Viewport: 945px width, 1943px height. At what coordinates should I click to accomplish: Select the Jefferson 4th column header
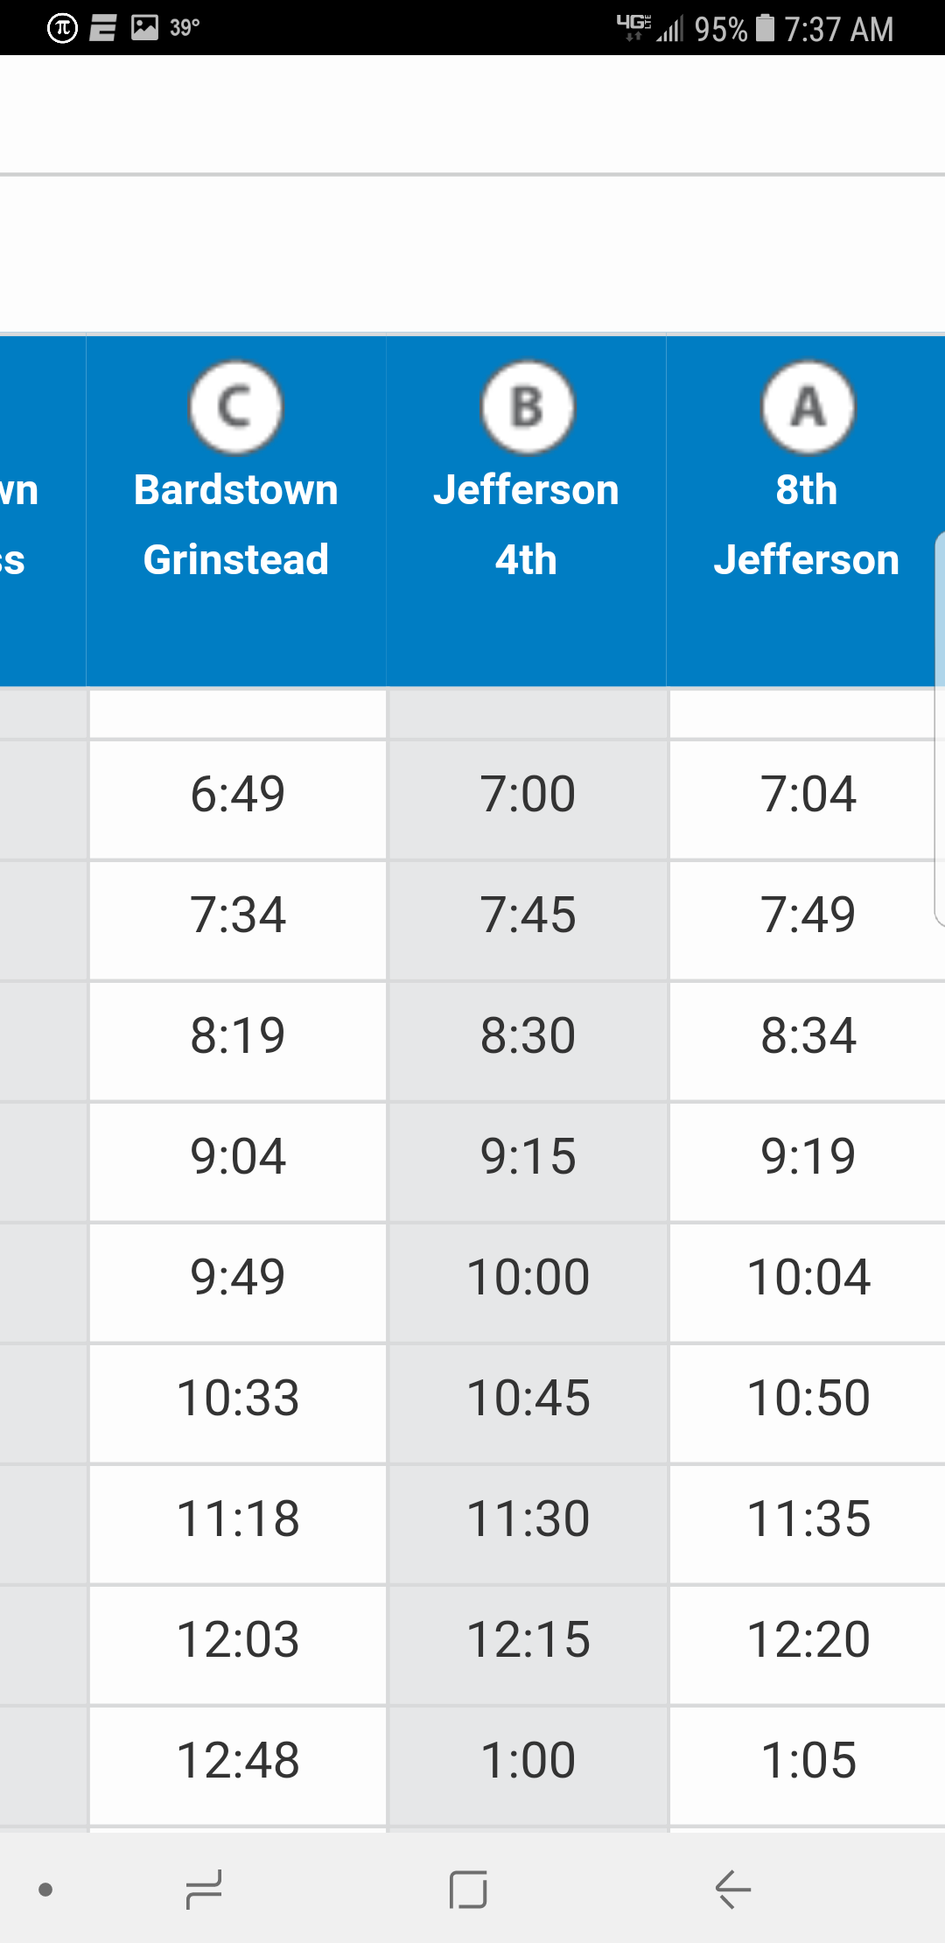[527, 524]
